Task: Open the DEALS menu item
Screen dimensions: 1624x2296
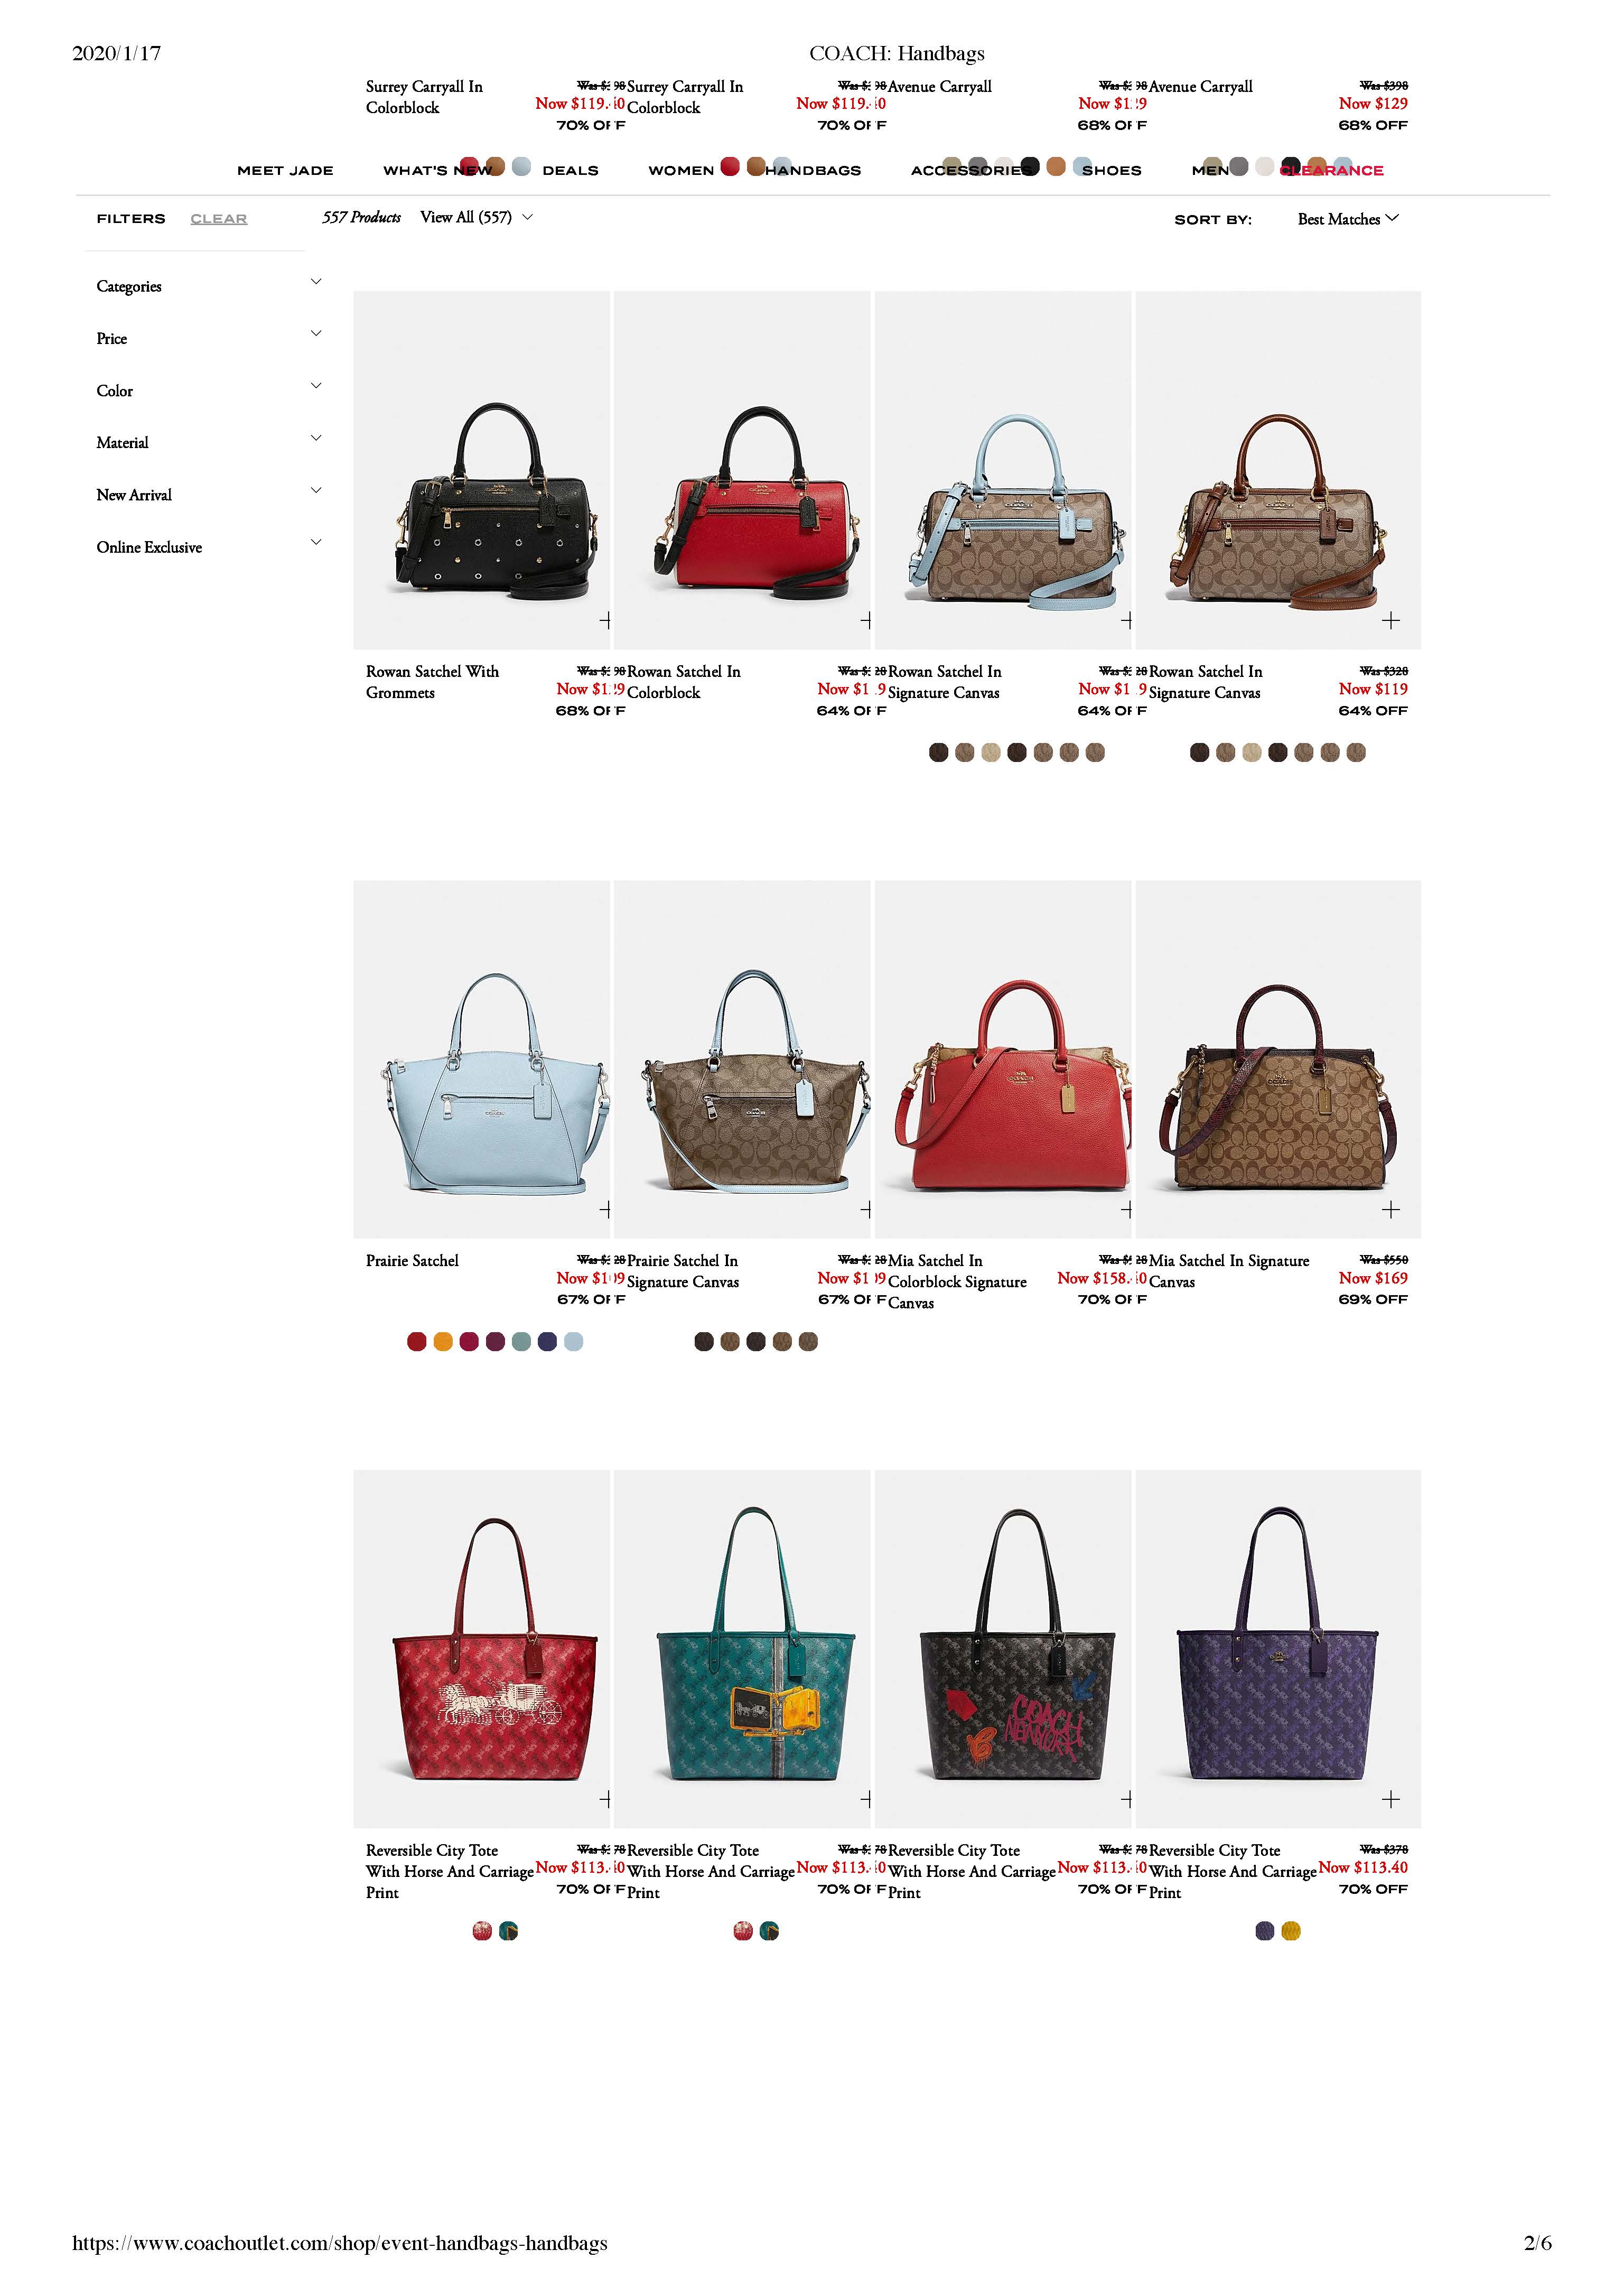Action: point(570,170)
